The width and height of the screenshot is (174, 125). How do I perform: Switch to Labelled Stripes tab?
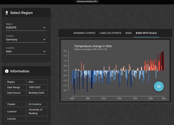point(110,33)
